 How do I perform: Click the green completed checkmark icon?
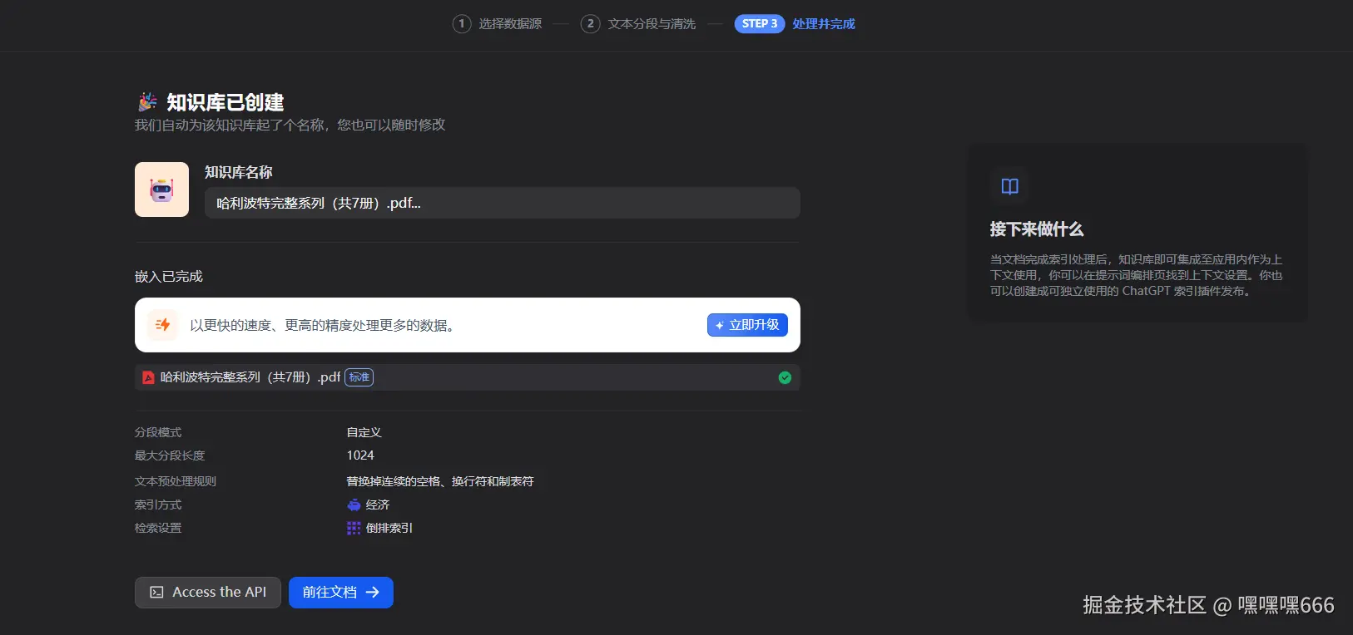pos(785,377)
